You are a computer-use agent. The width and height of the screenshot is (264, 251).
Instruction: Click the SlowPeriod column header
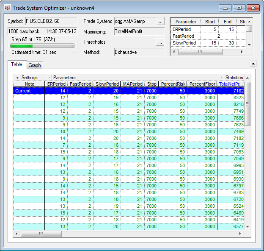(x=107, y=84)
